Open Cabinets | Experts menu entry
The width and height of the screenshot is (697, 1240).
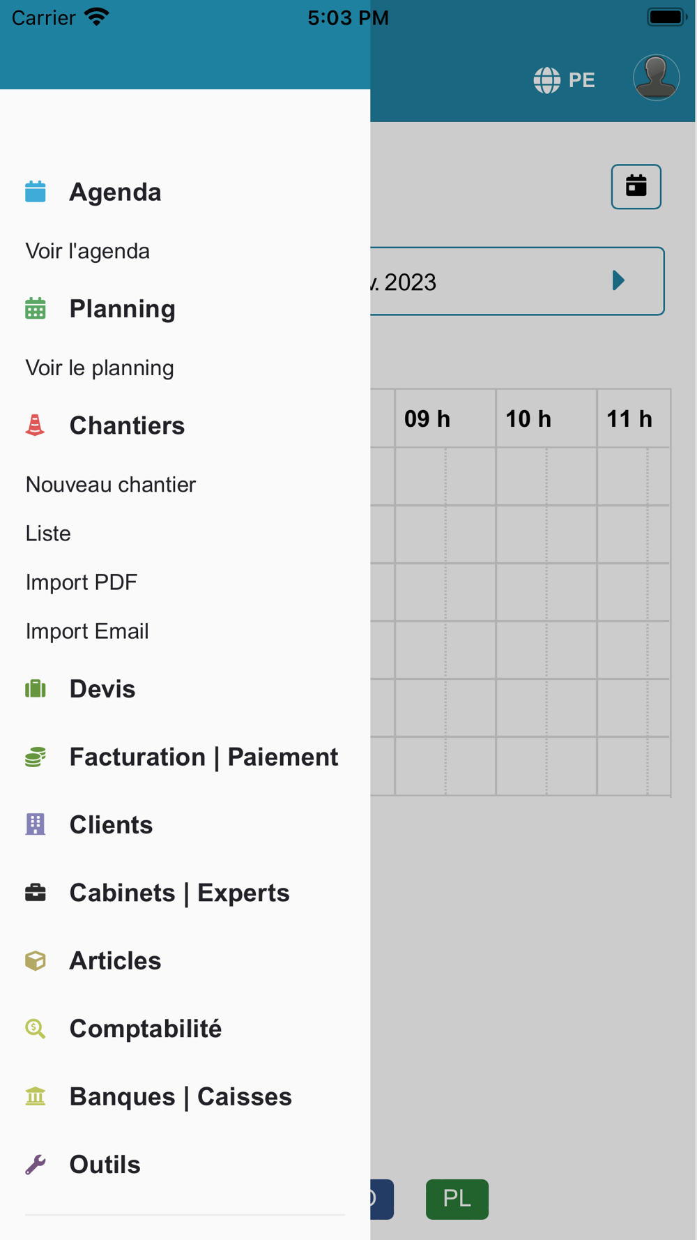point(179,893)
